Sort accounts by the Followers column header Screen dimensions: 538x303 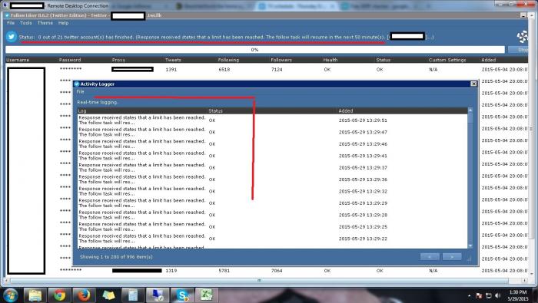[x=281, y=60]
